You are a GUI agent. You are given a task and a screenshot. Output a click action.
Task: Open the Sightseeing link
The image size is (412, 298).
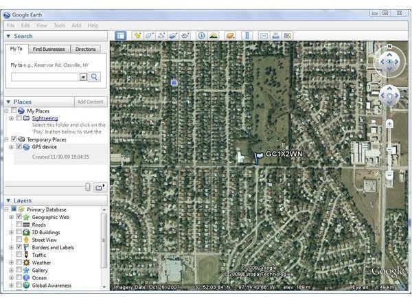45,118
